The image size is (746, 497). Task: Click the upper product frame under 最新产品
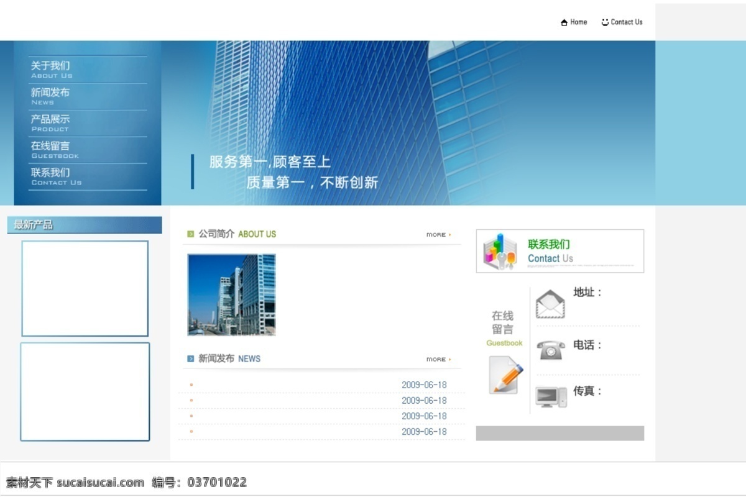coord(85,288)
